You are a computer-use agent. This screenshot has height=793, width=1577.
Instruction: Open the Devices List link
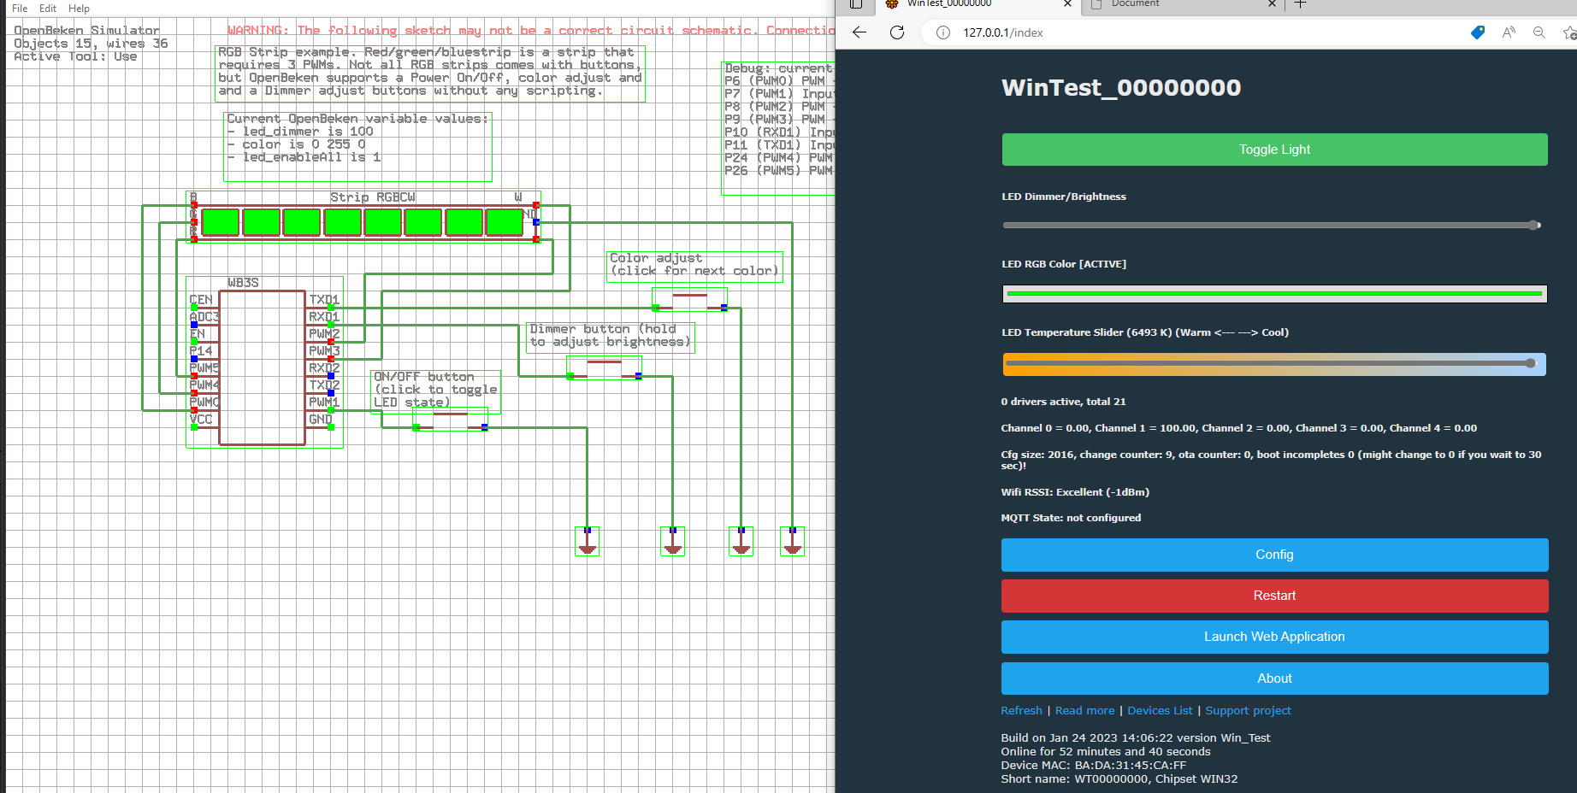[x=1160, y=710]
